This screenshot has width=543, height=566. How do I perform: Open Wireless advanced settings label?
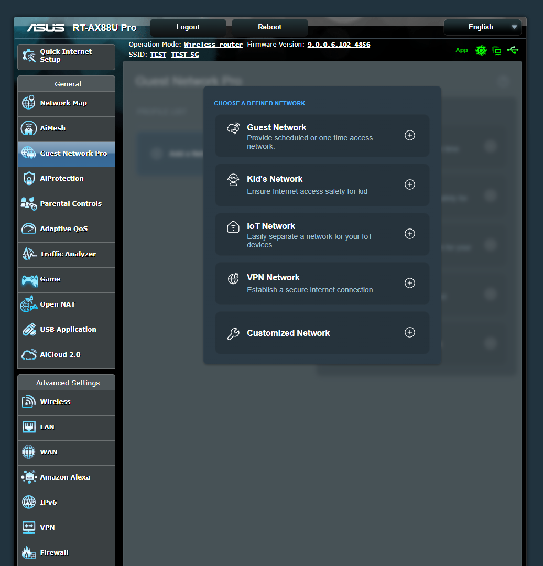pos(55,401)
